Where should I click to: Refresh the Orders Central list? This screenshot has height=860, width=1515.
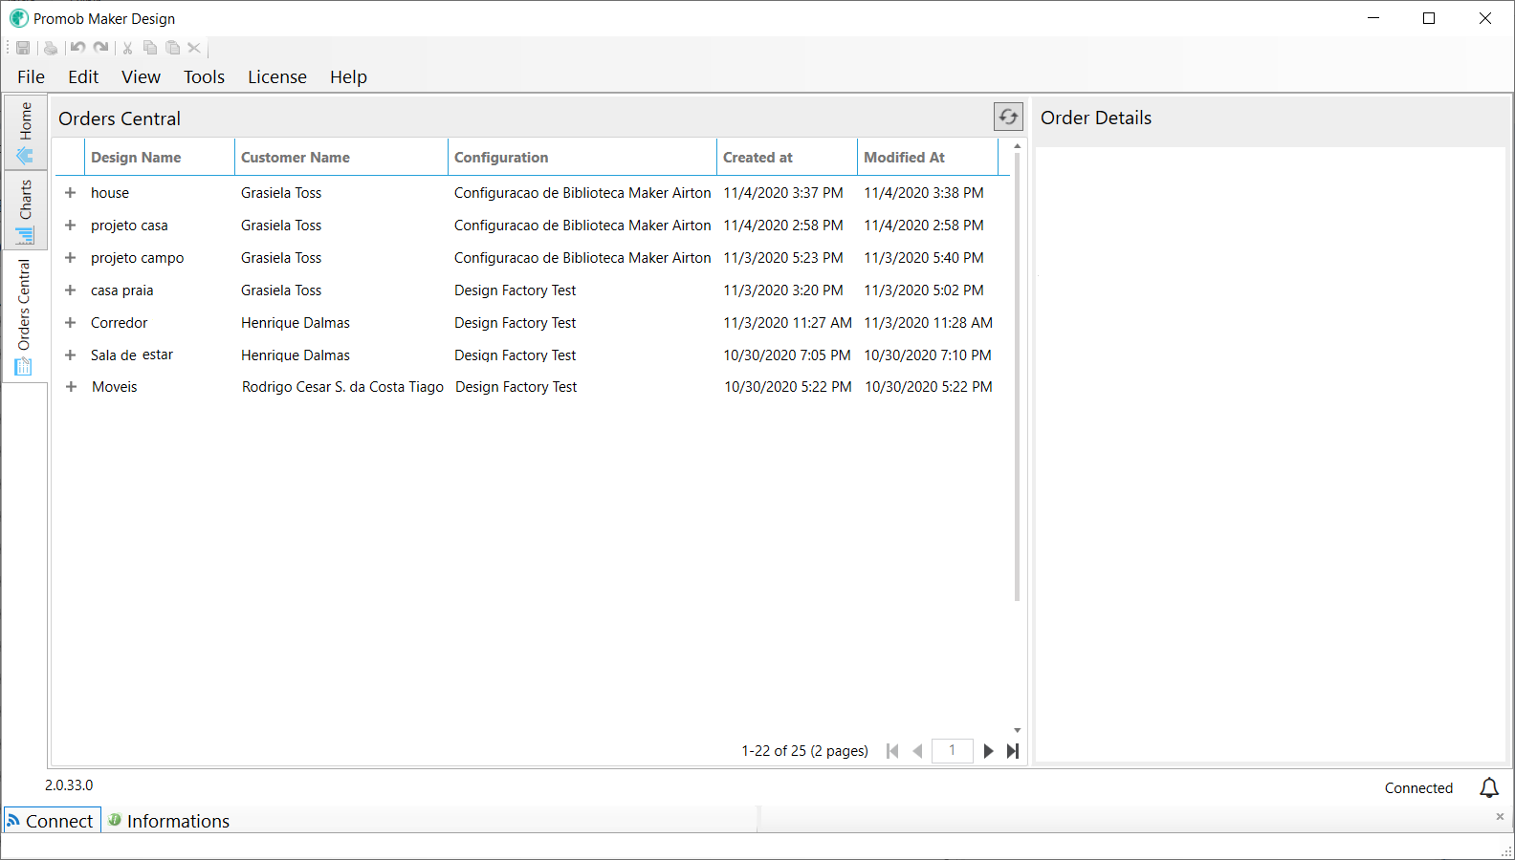coord(1008,117)
